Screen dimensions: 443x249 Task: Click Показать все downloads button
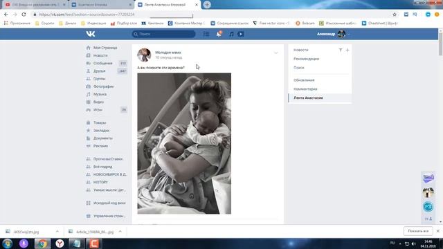click(418, 231)
